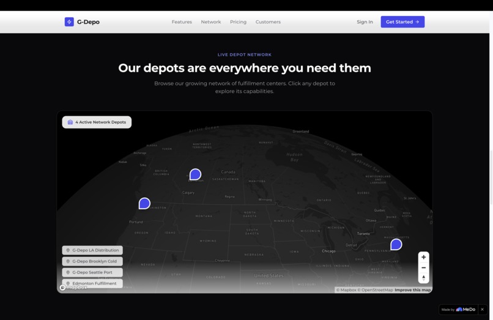Zoom in the map with plus button
The image size is (493, 320).
pos(423,257)
